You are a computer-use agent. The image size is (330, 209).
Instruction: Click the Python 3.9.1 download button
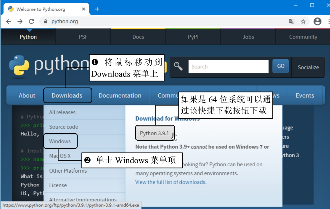tap(155, 133)
